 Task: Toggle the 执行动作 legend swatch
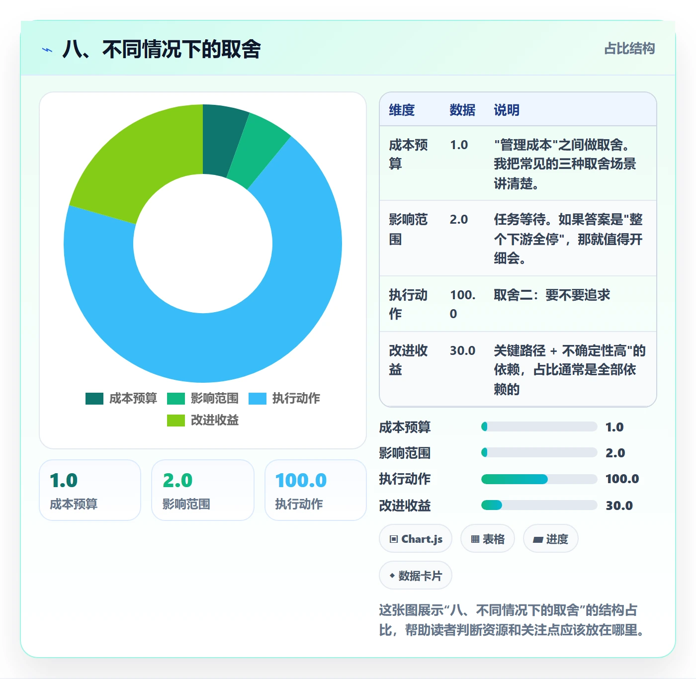point(258,399)
